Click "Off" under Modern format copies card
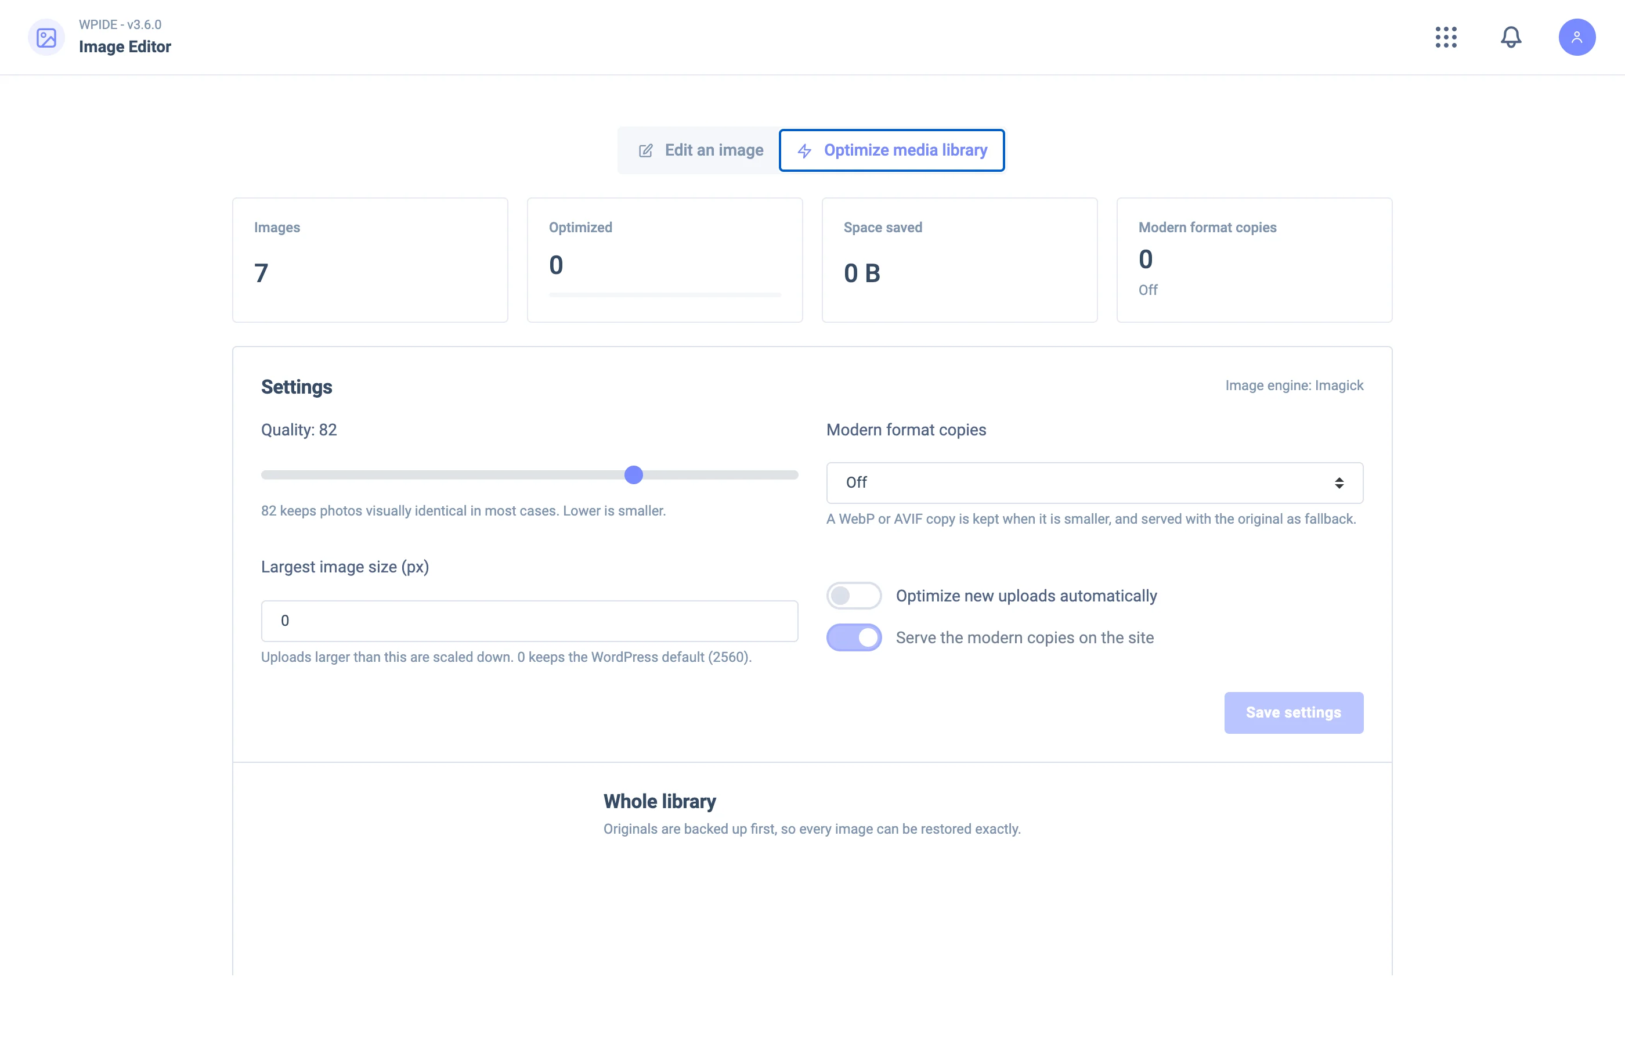The height and width of the screenshot is (1045, 1625). (1147, 290)
